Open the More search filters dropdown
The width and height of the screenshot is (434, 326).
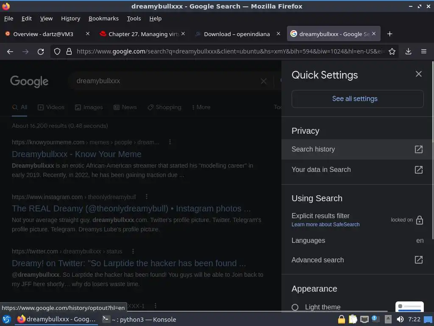coord(201,107)
